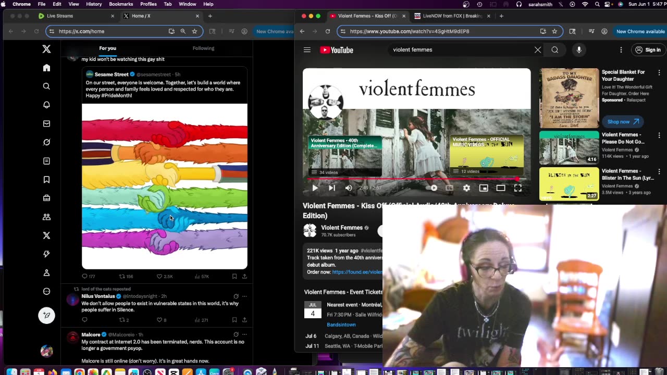The width and height of the screenshot is (667, 375).
Task: Click YouTube voice search microphone
Action: [579, 50]
